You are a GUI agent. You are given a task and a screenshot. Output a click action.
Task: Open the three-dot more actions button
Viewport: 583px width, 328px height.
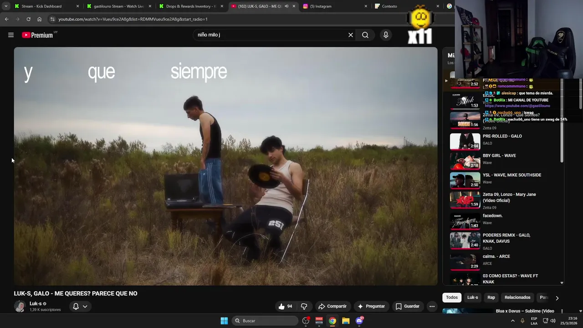432,306
